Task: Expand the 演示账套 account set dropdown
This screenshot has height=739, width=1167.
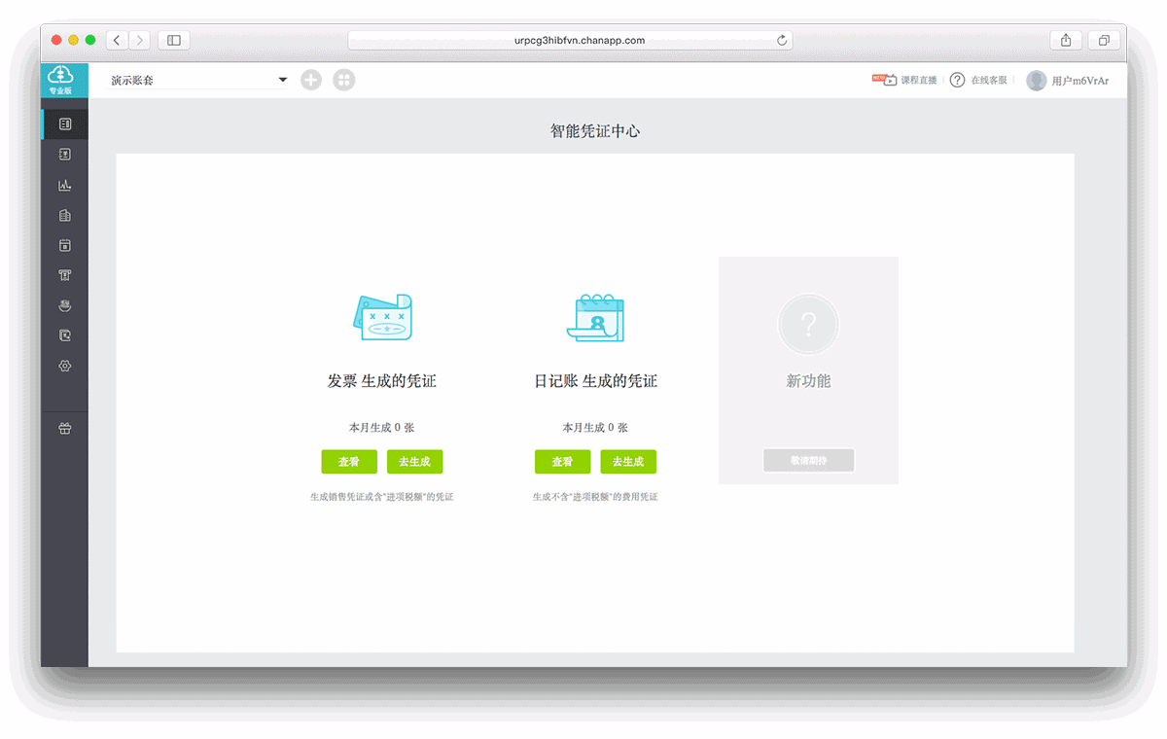Action: tap(282, 80)
